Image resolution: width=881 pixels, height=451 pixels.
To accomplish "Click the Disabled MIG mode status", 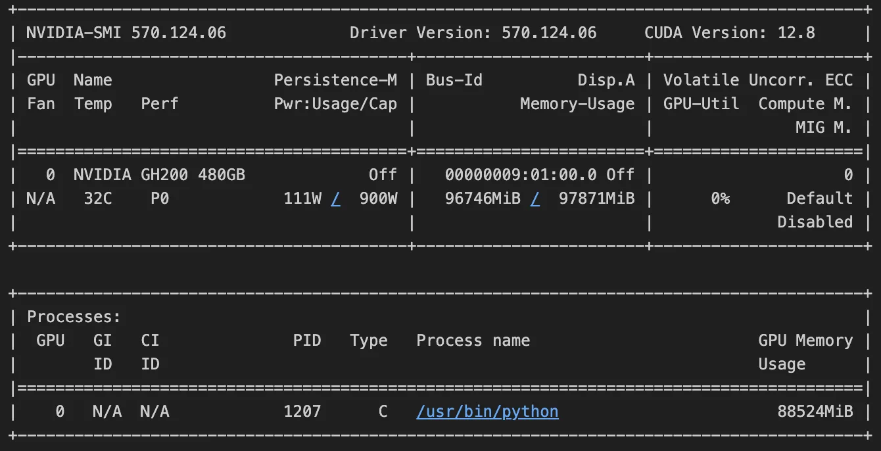I will pos(815,222).
